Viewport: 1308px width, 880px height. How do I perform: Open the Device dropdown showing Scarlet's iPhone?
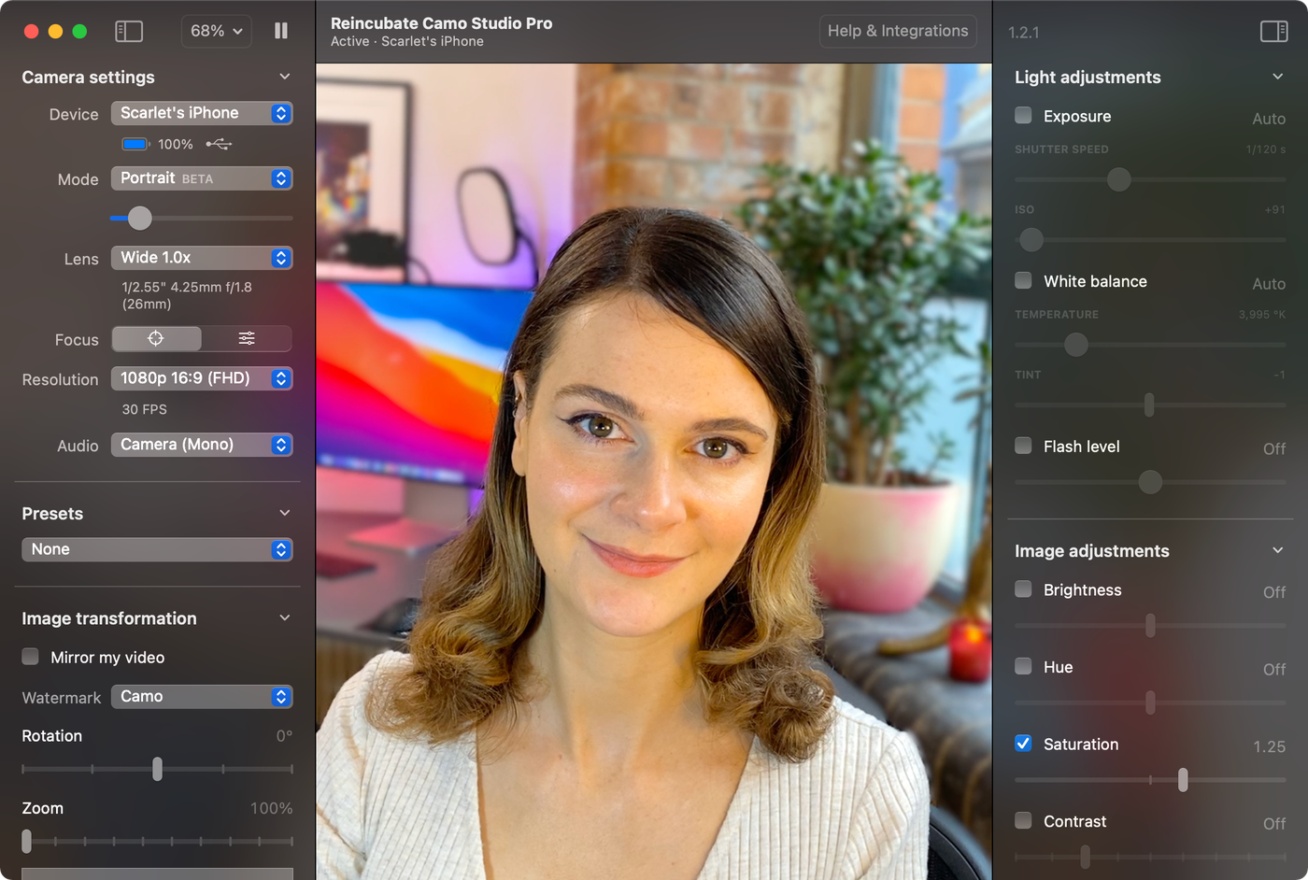202,113
